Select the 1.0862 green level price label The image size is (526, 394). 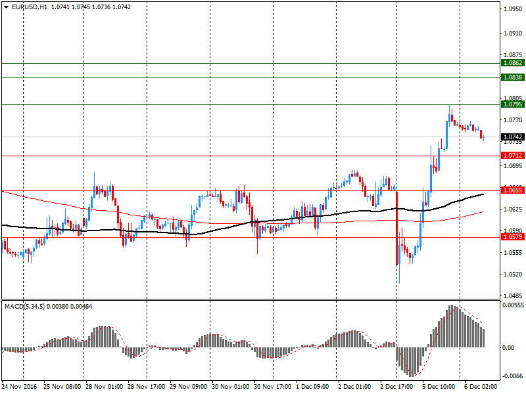point(513,63)
